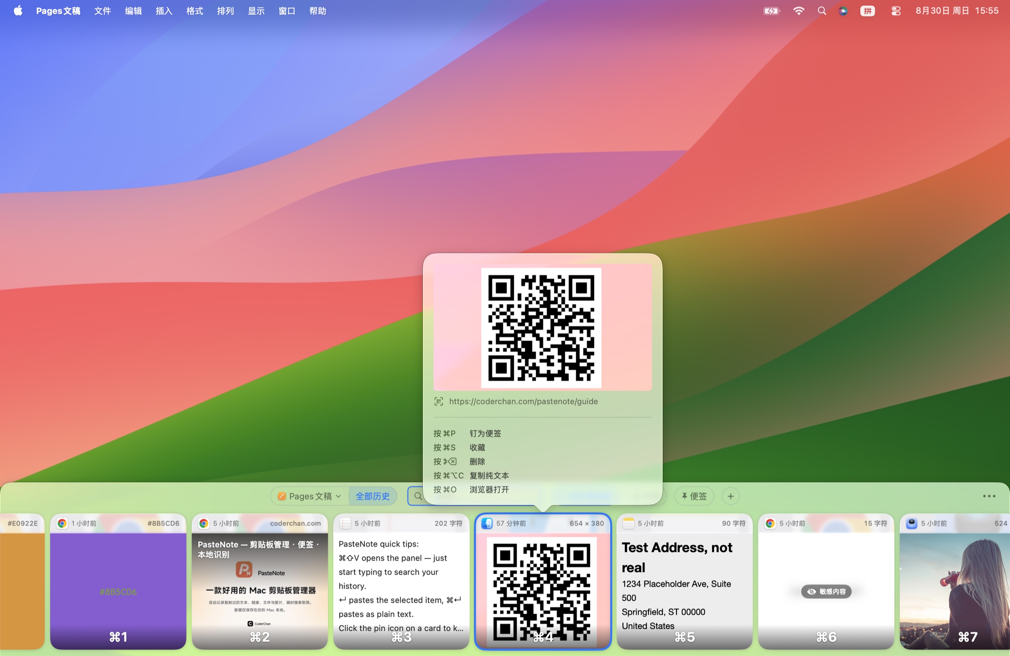Click the "654 × 380" size label

tap(587, 523)
